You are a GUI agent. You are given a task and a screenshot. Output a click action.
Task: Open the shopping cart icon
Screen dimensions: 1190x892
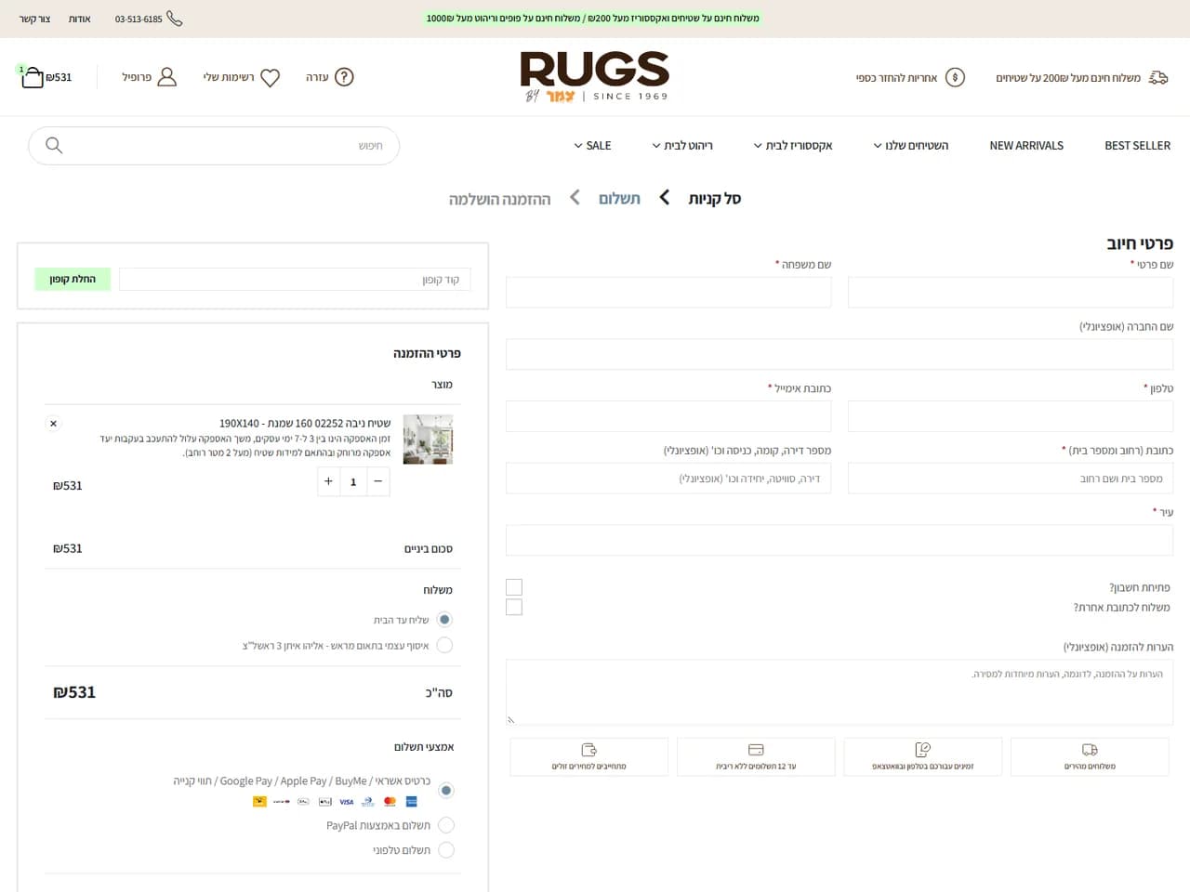[32, 77]
